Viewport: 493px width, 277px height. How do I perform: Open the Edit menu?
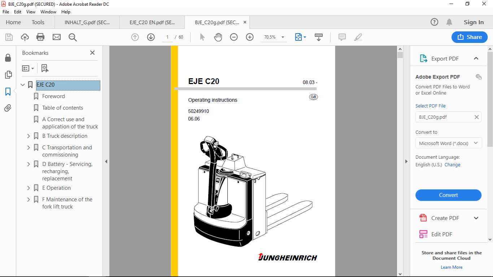18,12
